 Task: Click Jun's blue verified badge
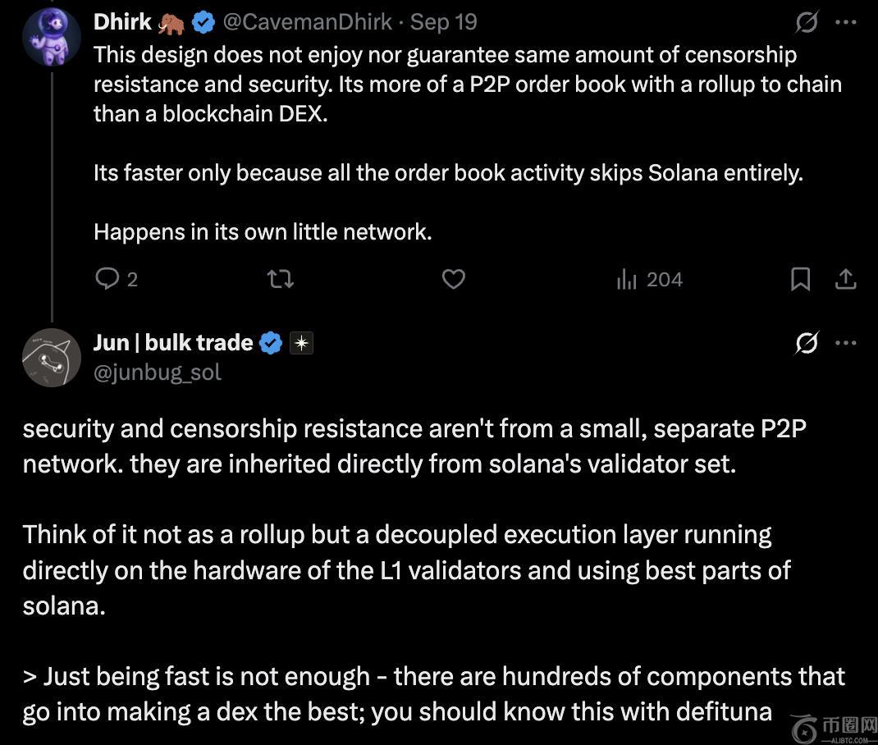click(271, 343)
